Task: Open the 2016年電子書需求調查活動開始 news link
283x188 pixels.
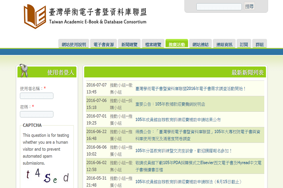Action: 190,89
